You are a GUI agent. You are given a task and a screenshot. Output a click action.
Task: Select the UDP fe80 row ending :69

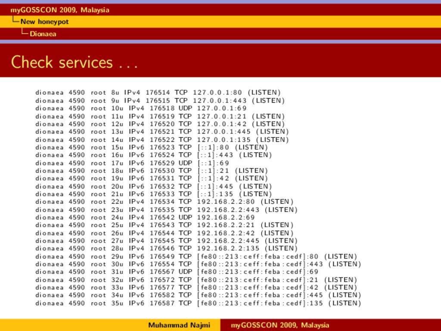(x=177, y=272)
